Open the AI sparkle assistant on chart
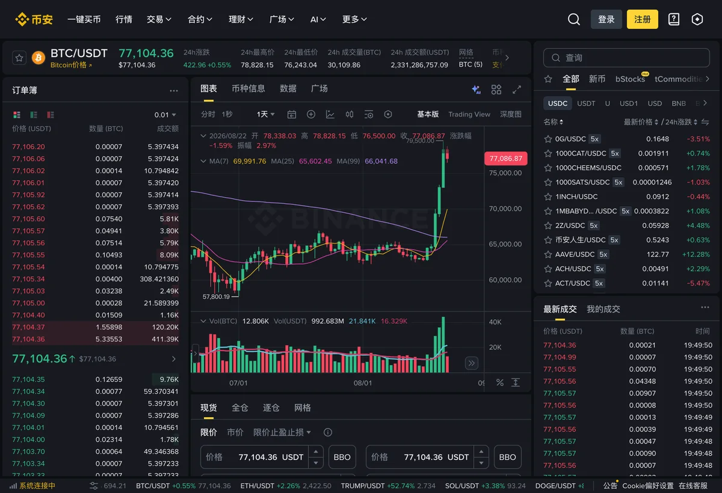722x493 pixels. pos(476,90)
